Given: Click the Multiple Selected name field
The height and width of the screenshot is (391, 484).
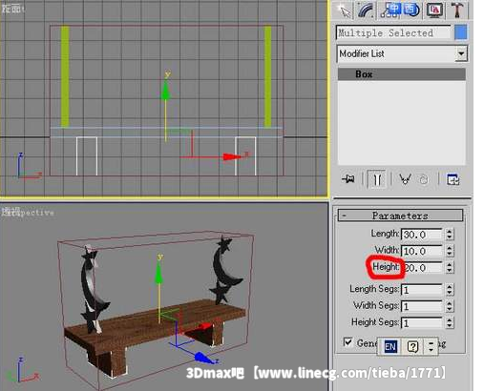Looking at the screenshot, I should pyautogui.click(x=393, y=32).
